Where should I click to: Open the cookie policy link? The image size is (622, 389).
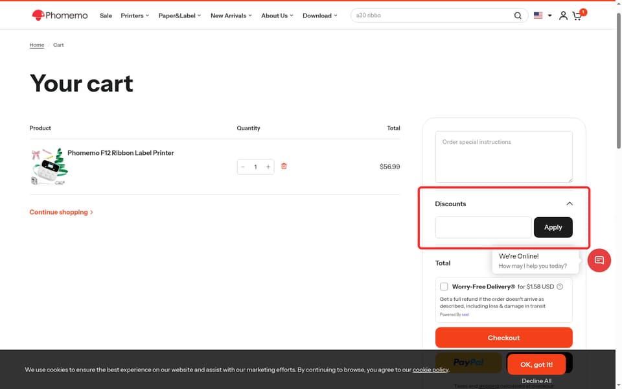(430, 370)
